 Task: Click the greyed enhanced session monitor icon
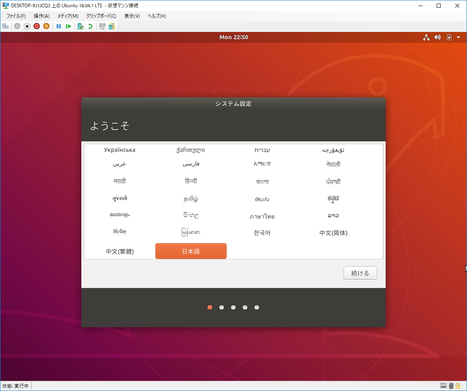[102, 26]
